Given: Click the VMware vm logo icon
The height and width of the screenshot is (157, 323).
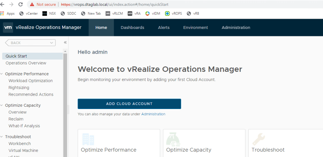Looking at the screenshot, I should 8,27.
